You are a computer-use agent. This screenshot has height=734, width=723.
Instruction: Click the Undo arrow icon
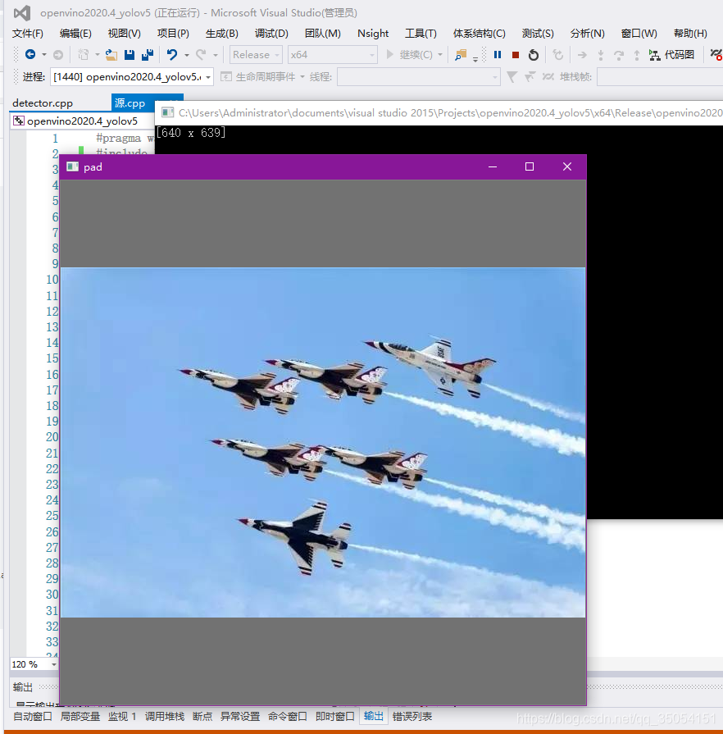point(172,55)
